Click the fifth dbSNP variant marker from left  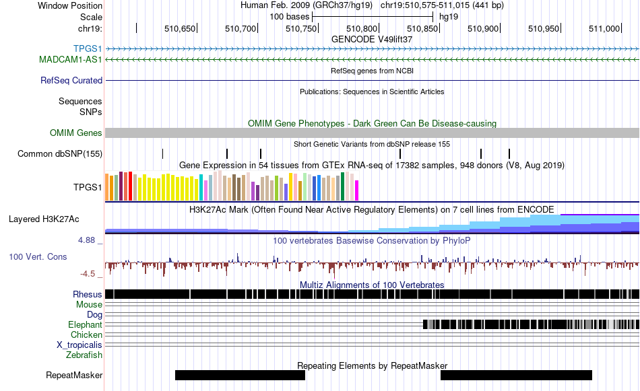pos(481,153)
